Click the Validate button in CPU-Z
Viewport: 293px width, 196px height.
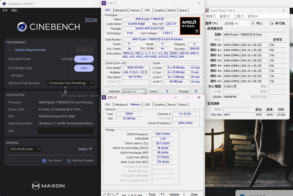point(174,194)
